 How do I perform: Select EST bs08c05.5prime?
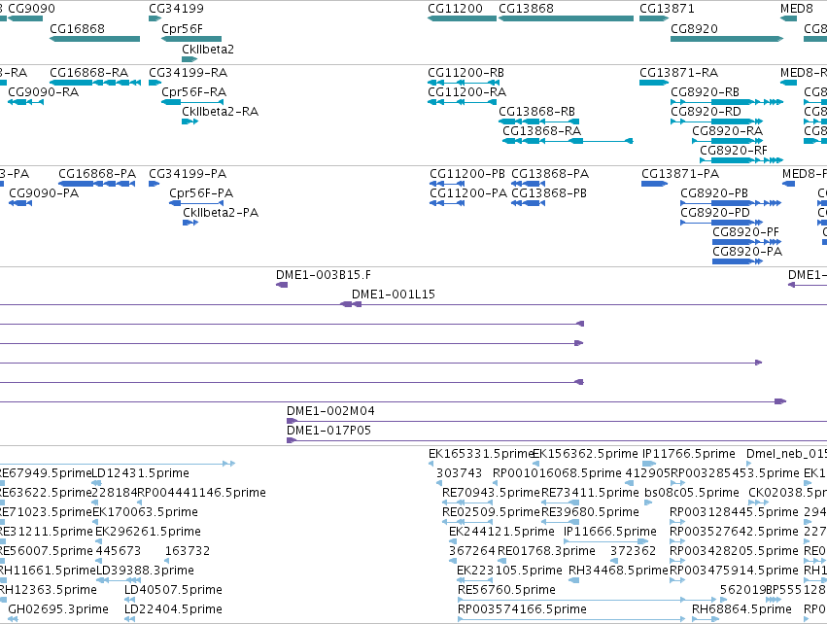tap(648, 503)
